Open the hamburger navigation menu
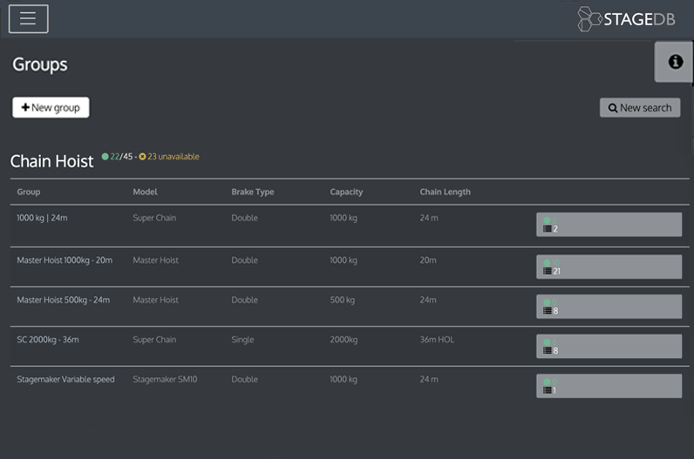The width and height of the screenshot is (694, 459). (28, 18)
